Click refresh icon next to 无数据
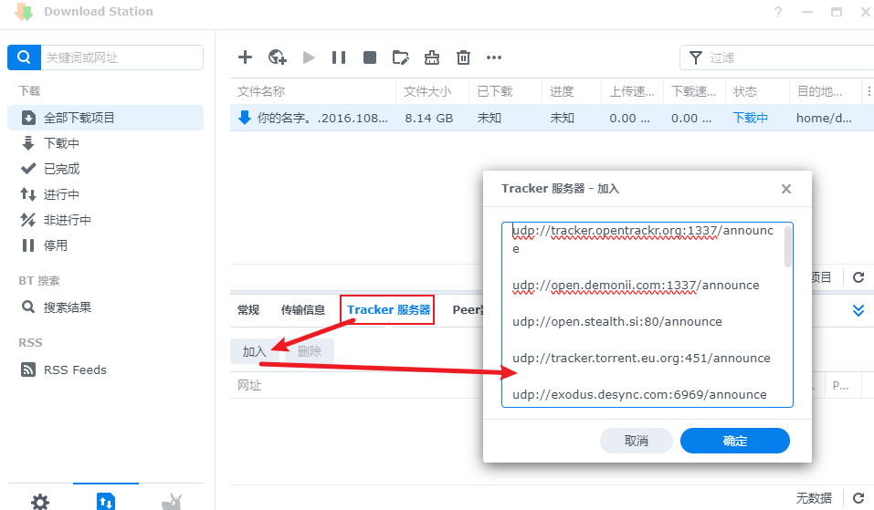This screenshot has width=874, height=510. coord(858,498)
